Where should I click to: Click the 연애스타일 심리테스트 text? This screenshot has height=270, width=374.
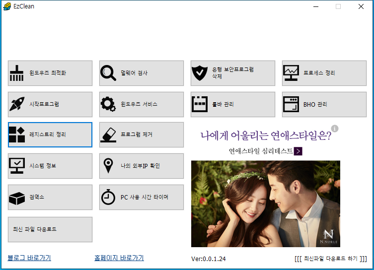coord(261,151)
